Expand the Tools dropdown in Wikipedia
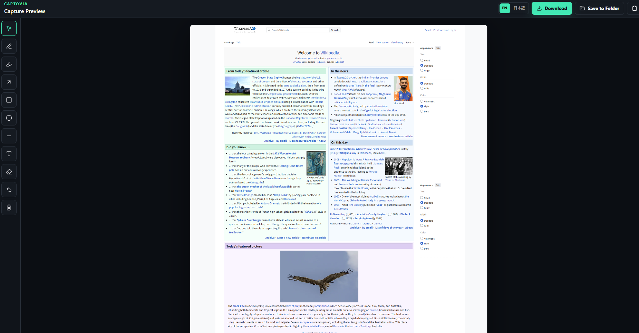The image size is (639, 333). coord(410,42)
